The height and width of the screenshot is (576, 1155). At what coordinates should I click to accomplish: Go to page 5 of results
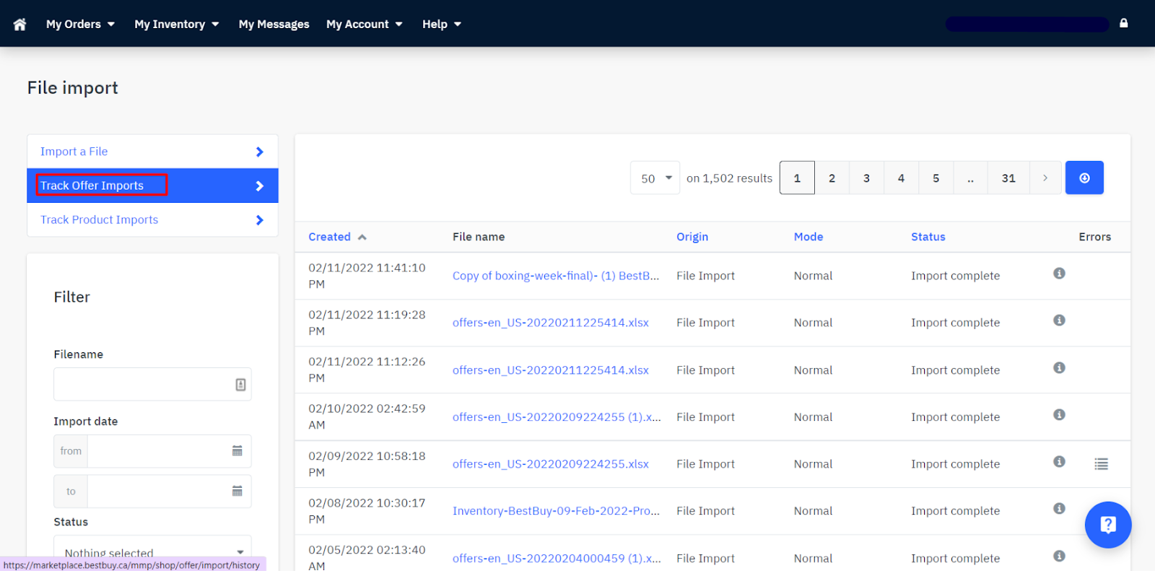tap(936, 178)
